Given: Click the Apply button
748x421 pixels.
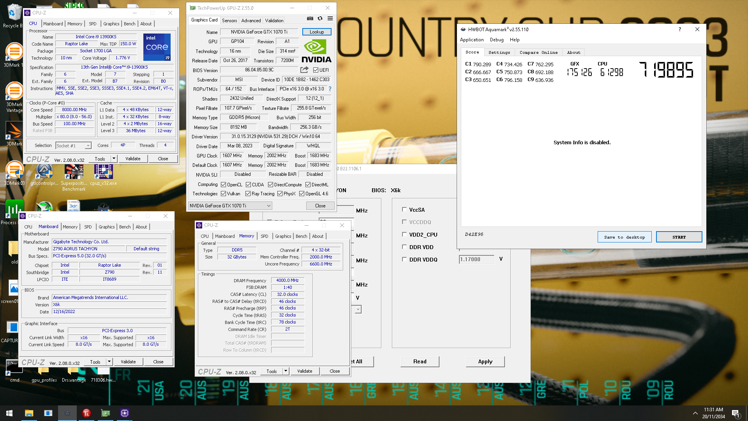Looking at the screenshot, I should click(485, 361).
